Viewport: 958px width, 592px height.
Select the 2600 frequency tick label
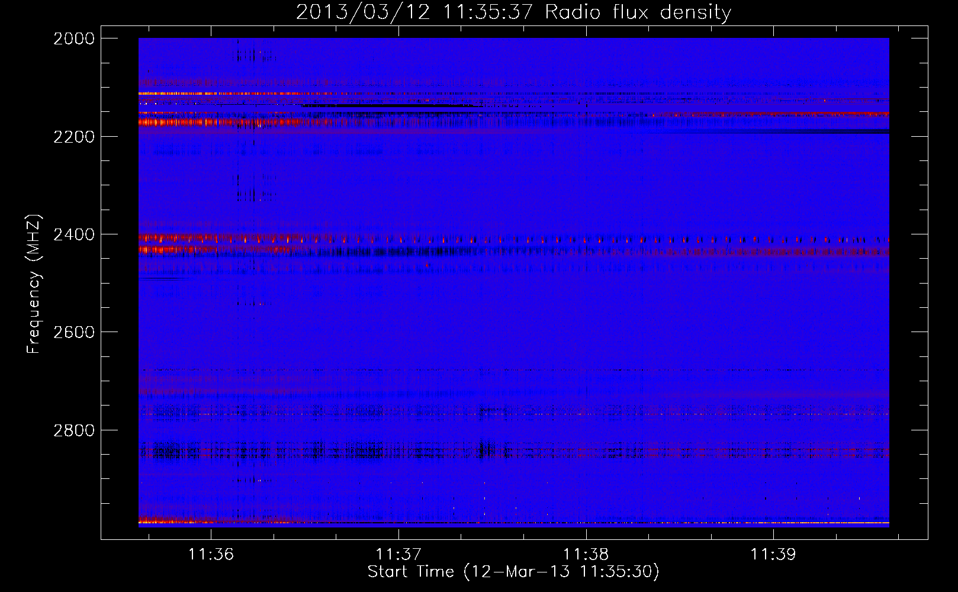[74, 332]
